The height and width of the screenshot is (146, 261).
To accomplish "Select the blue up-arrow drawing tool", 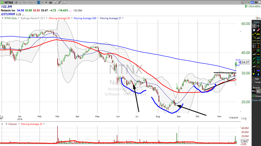I will [258, 75].
